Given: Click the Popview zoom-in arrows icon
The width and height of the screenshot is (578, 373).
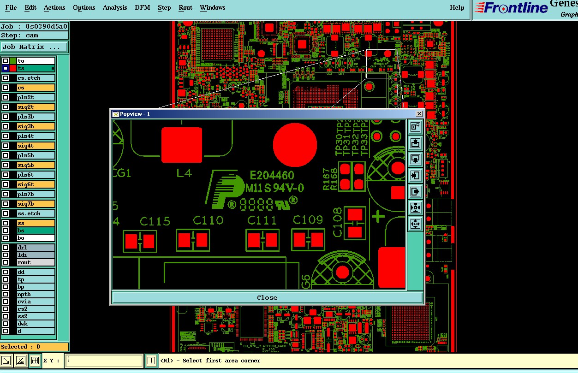Looking at the screenshot, I should click(415, 207).
